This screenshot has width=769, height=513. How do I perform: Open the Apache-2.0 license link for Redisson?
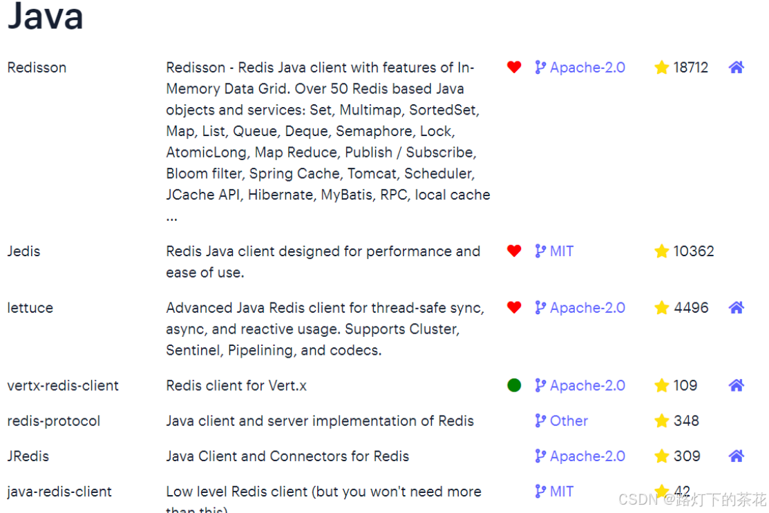point(587,67)
